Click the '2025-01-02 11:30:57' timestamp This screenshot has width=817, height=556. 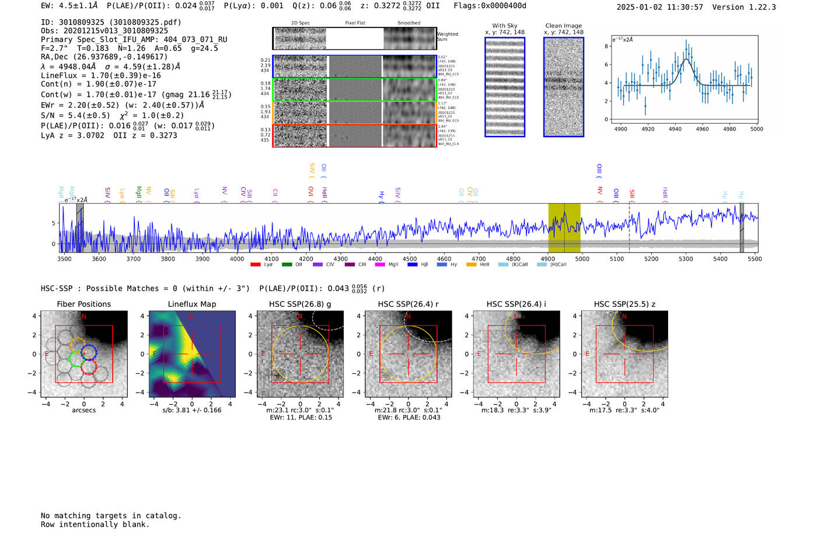pos(659,7)
